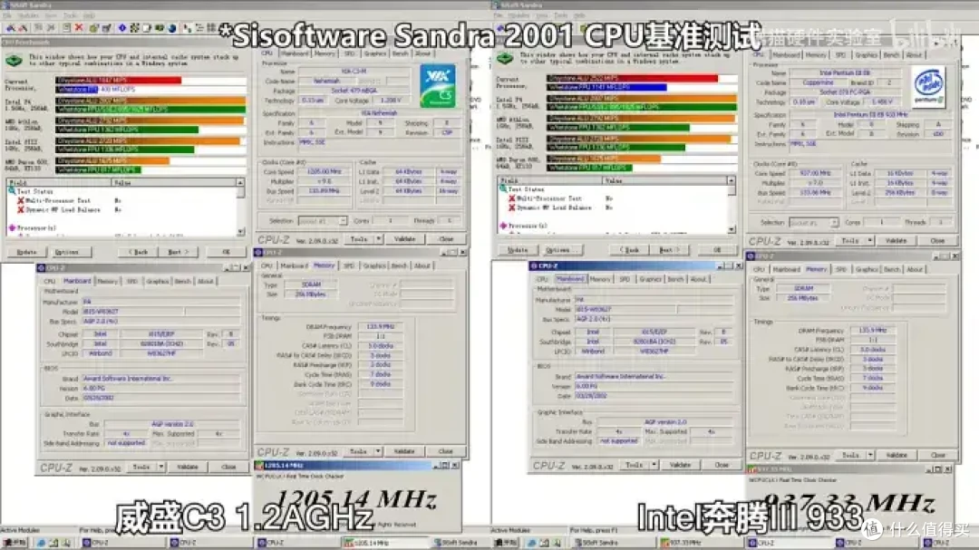This screenshot has width=979, height=550.
Task: Click the blue diamond icon in VIA-side Sandra toolbar
Action: click(x=121, y=28)
